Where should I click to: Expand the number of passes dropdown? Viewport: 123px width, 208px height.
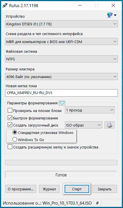point(90,110)
